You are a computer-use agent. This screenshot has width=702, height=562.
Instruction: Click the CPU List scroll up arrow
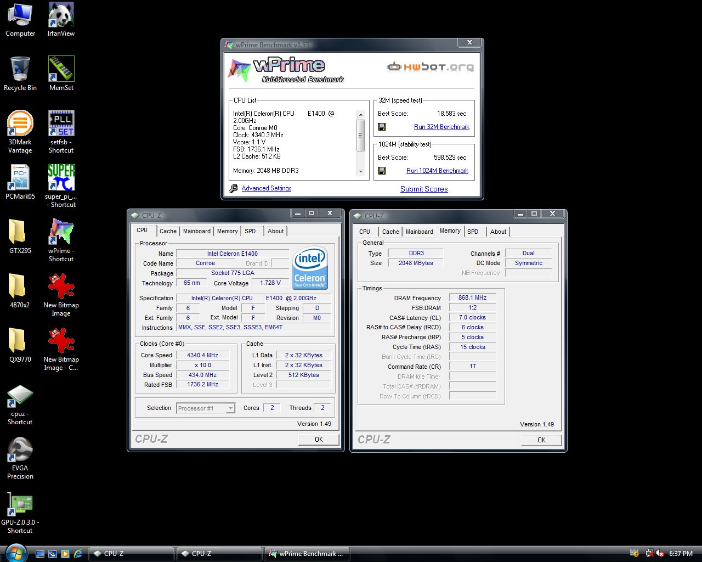coord(360,115)
